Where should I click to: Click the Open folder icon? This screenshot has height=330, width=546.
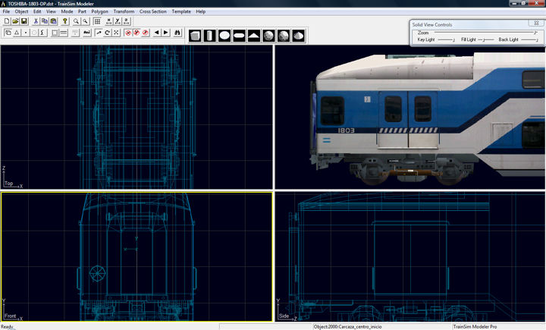click(x=15, y=21)
